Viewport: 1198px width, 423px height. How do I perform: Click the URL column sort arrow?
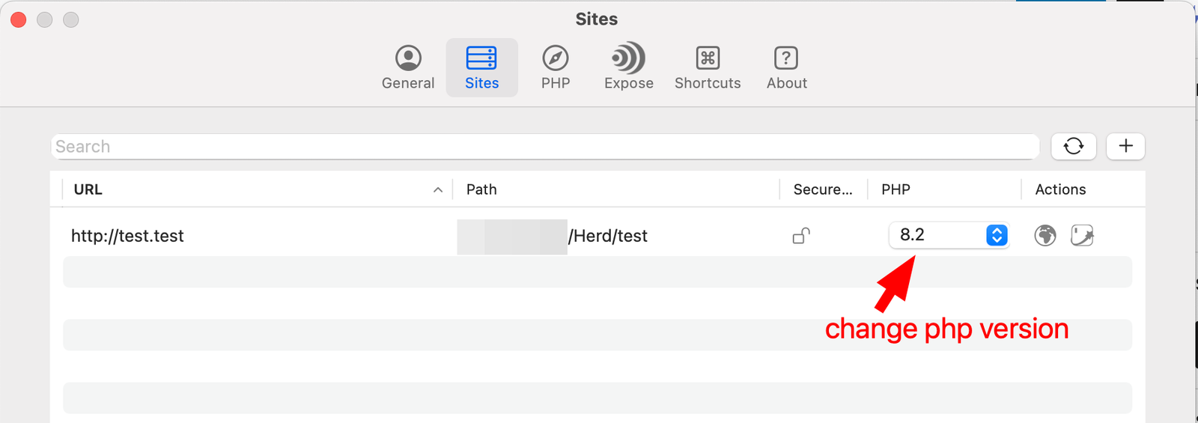coord(438,190)
